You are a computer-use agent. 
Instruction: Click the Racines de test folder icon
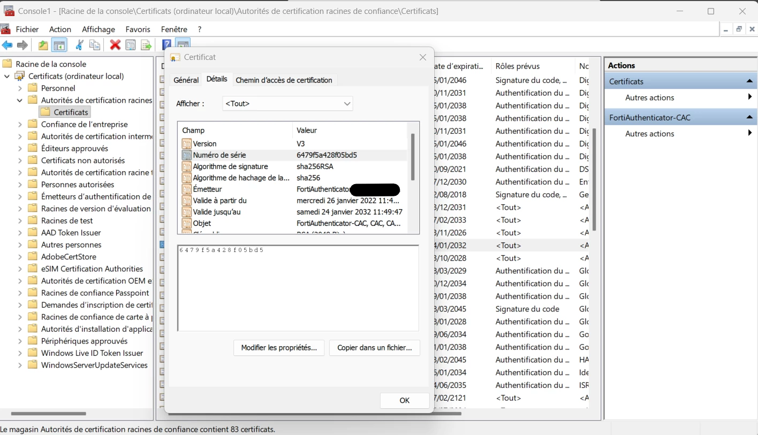[33, 220]
